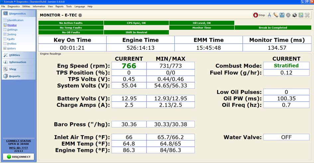The image size is (314, 163).
Task: Click the No Oil Faults status indicator
Action: pos(71,32)
